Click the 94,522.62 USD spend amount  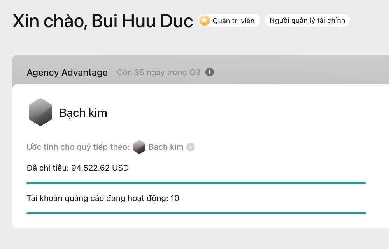click(100, 168)
